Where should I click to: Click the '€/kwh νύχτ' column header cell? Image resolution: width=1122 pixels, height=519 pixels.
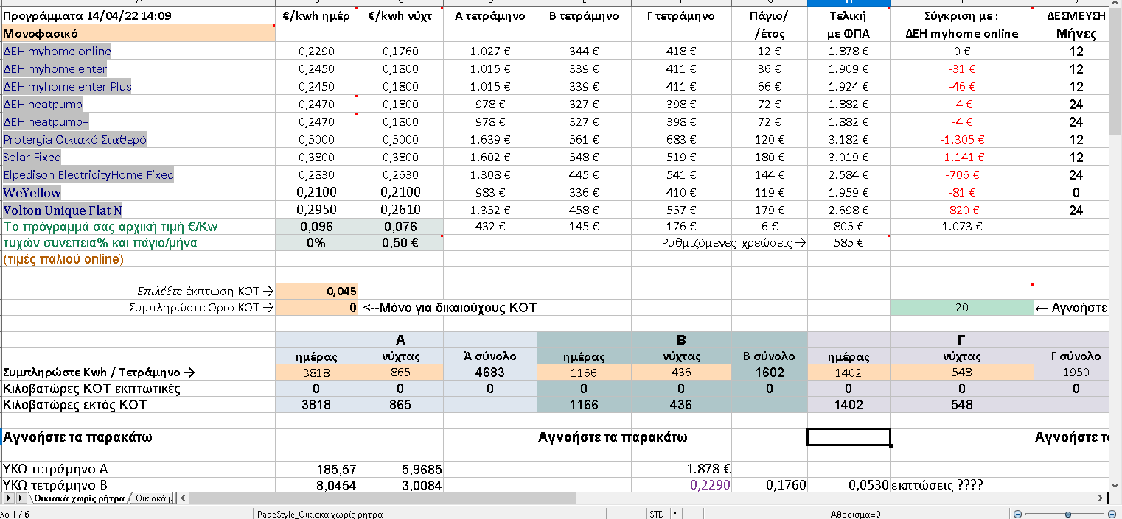(x=400, y=15)
